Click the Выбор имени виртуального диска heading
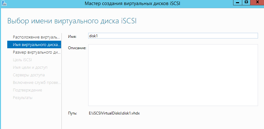Image resolution: width=264 pixels, height=129 pixels. (72, 21)
